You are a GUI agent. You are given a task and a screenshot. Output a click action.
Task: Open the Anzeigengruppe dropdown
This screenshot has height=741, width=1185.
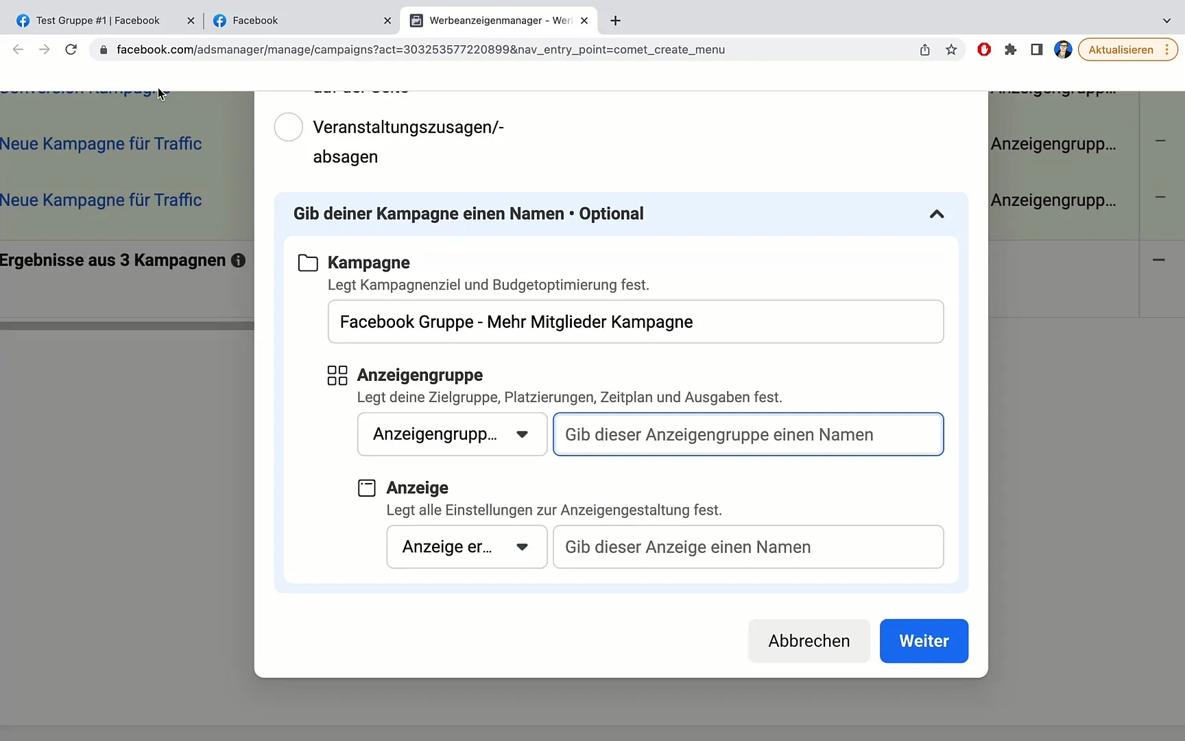tap(452, 434)
